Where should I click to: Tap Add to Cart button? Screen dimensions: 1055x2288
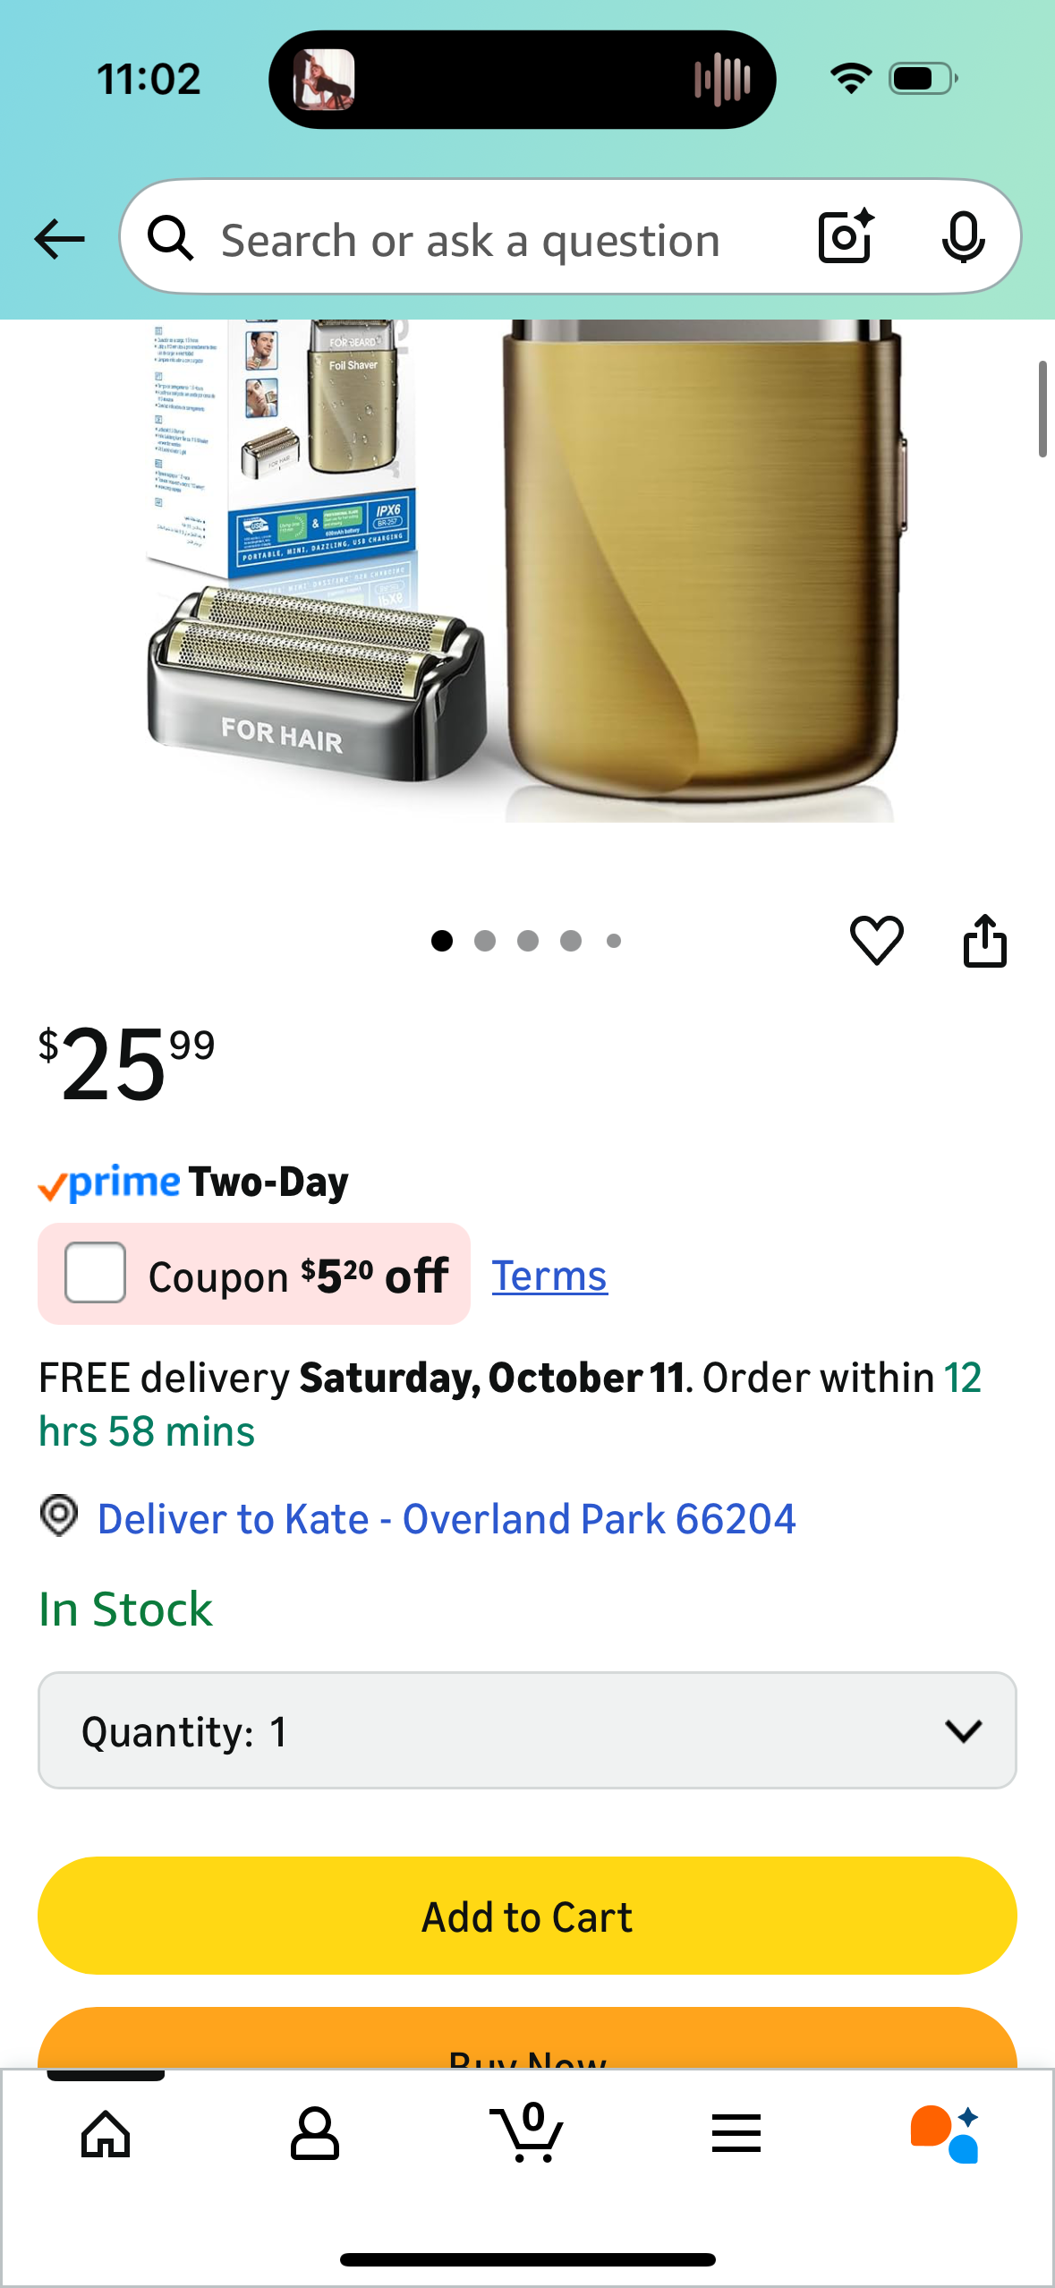coord(527,1916)
